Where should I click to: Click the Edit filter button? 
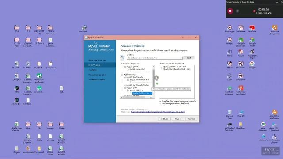pos(189,58)
